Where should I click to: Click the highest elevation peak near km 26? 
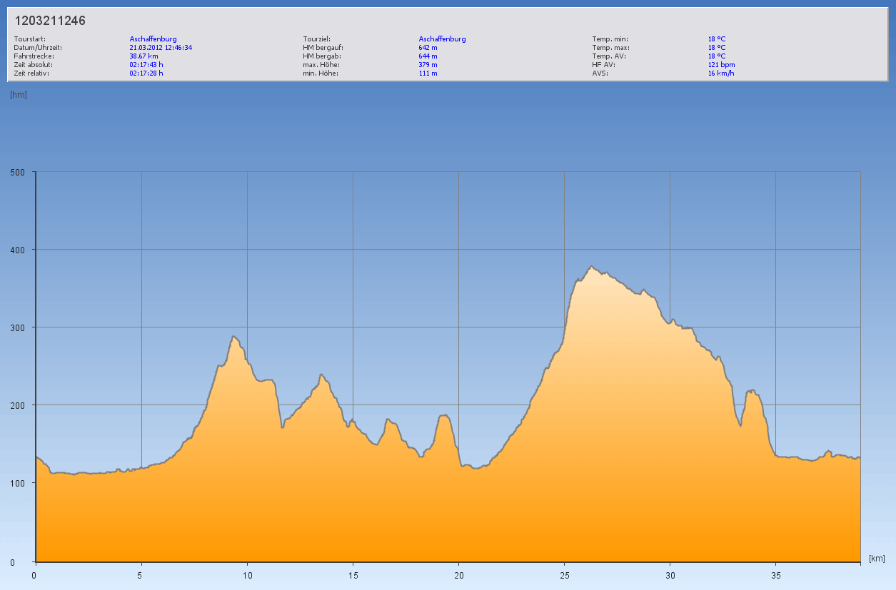(x=591, y=267)
